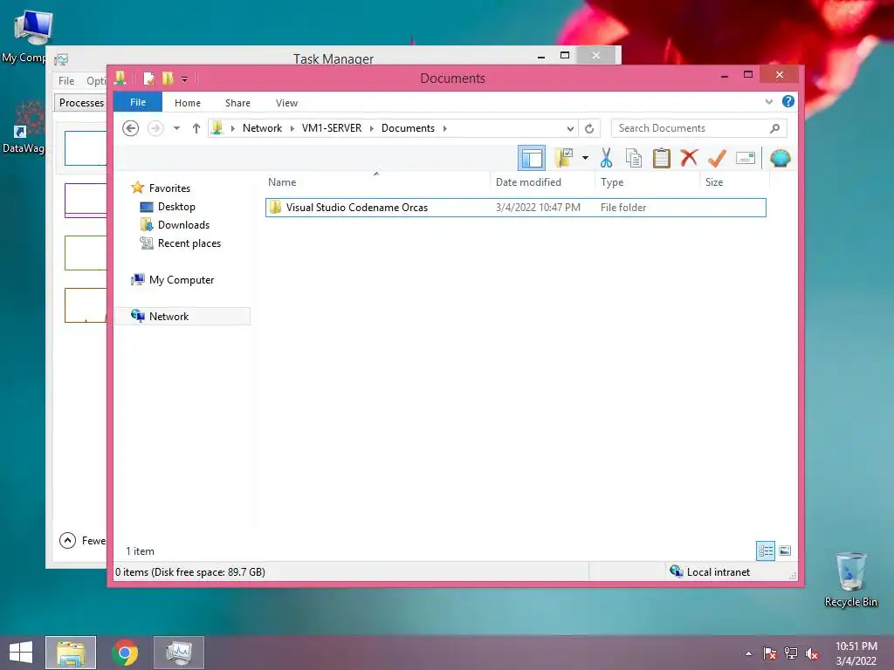
Task: Switch to the View ribbon tab
Action: click(286, 103)
